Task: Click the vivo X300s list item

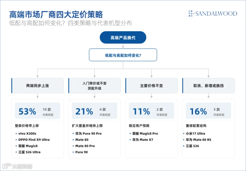Action: [x=27, y=134]
